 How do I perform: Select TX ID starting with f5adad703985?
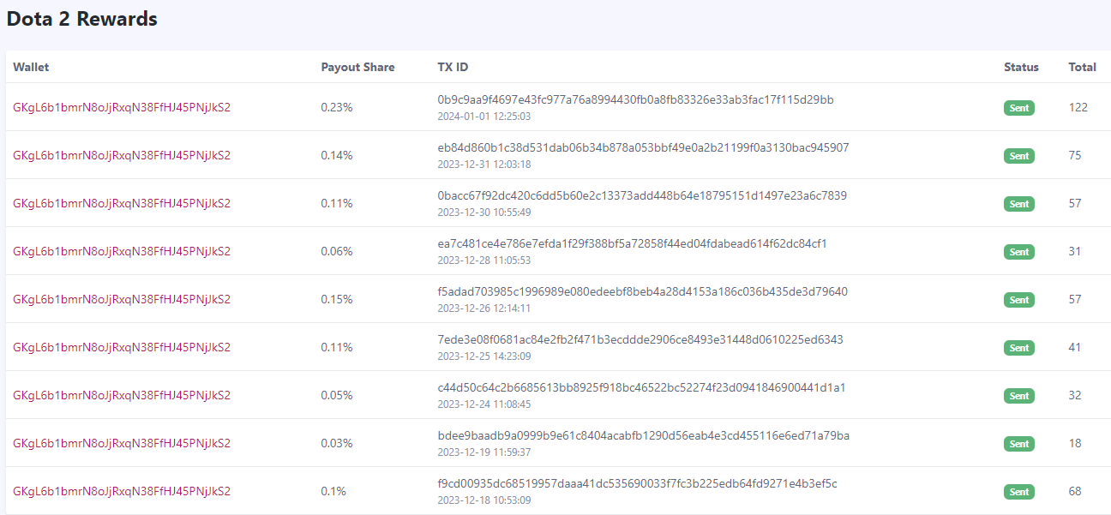click(x=642, y=291)
